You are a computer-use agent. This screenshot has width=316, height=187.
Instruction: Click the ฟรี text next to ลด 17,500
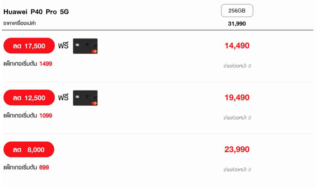[x=63, y=46]
